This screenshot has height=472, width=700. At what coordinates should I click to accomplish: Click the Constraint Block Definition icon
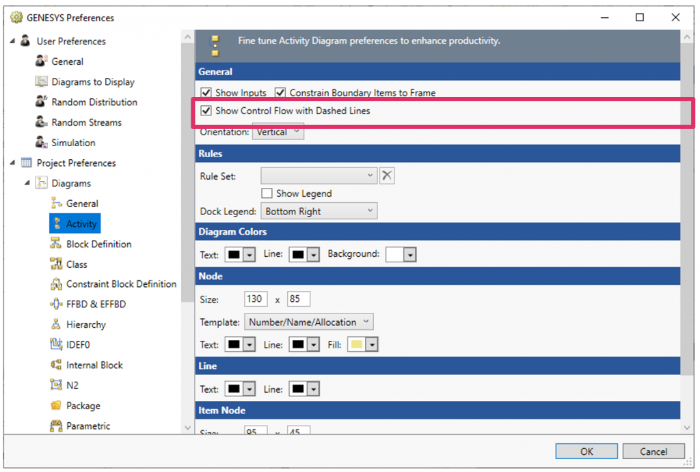pyautogui.click(x=56, y=284)
